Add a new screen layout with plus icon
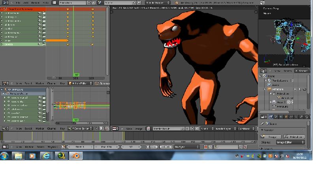 click(89, 3)
